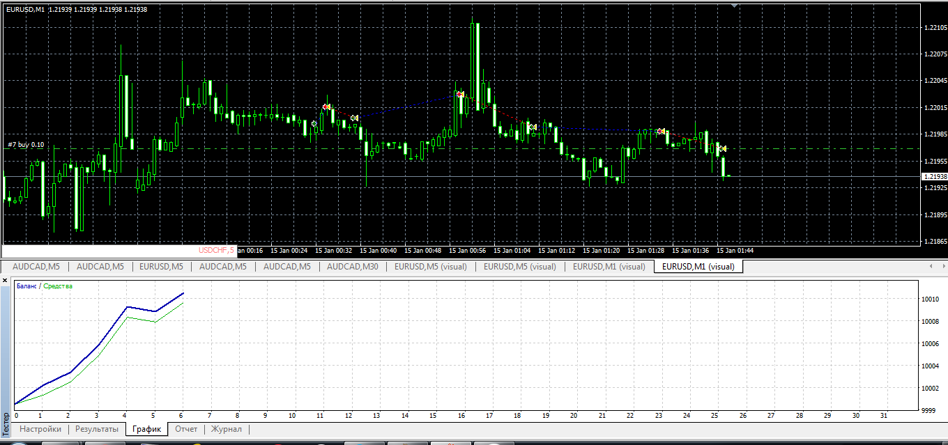
Task: Show the Журнал tab
Action: click(227, 429)
